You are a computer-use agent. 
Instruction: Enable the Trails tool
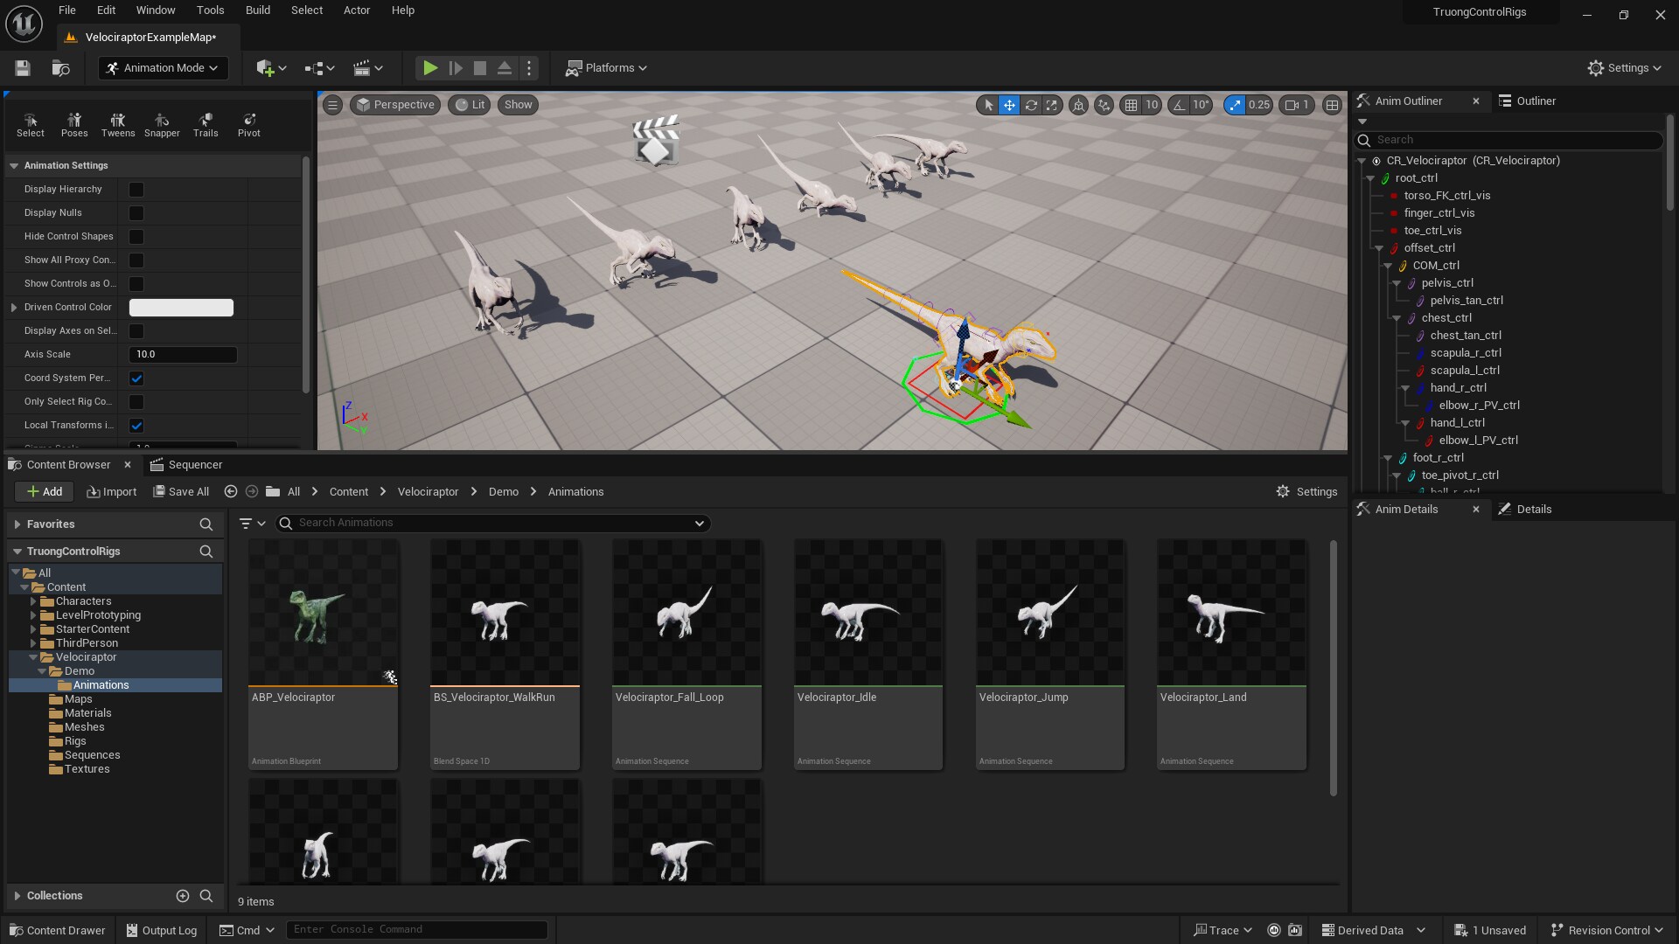[205, 124]
